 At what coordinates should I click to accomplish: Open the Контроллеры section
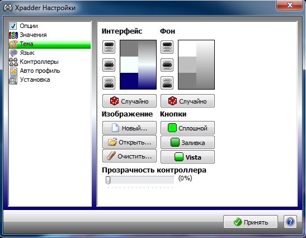50,62
